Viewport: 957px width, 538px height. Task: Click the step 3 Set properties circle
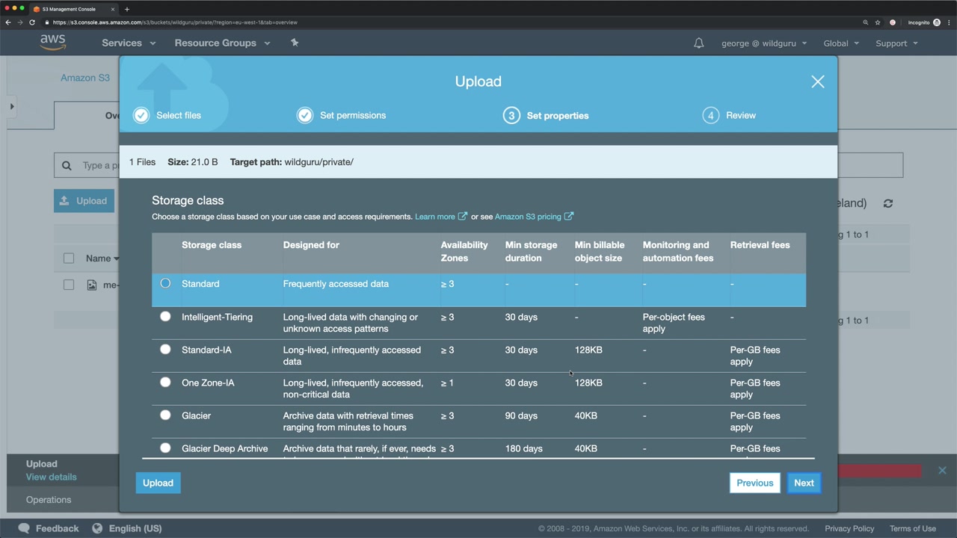point(511,115)
